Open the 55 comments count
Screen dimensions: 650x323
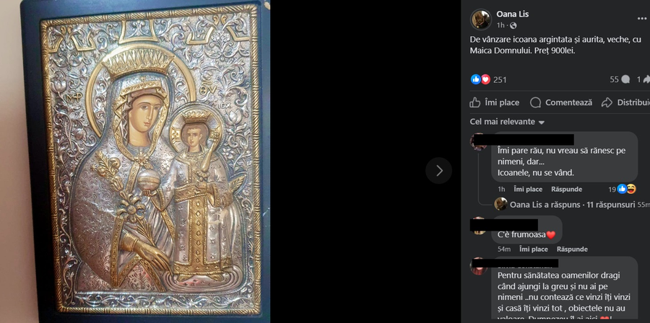(x=614, y=79)
